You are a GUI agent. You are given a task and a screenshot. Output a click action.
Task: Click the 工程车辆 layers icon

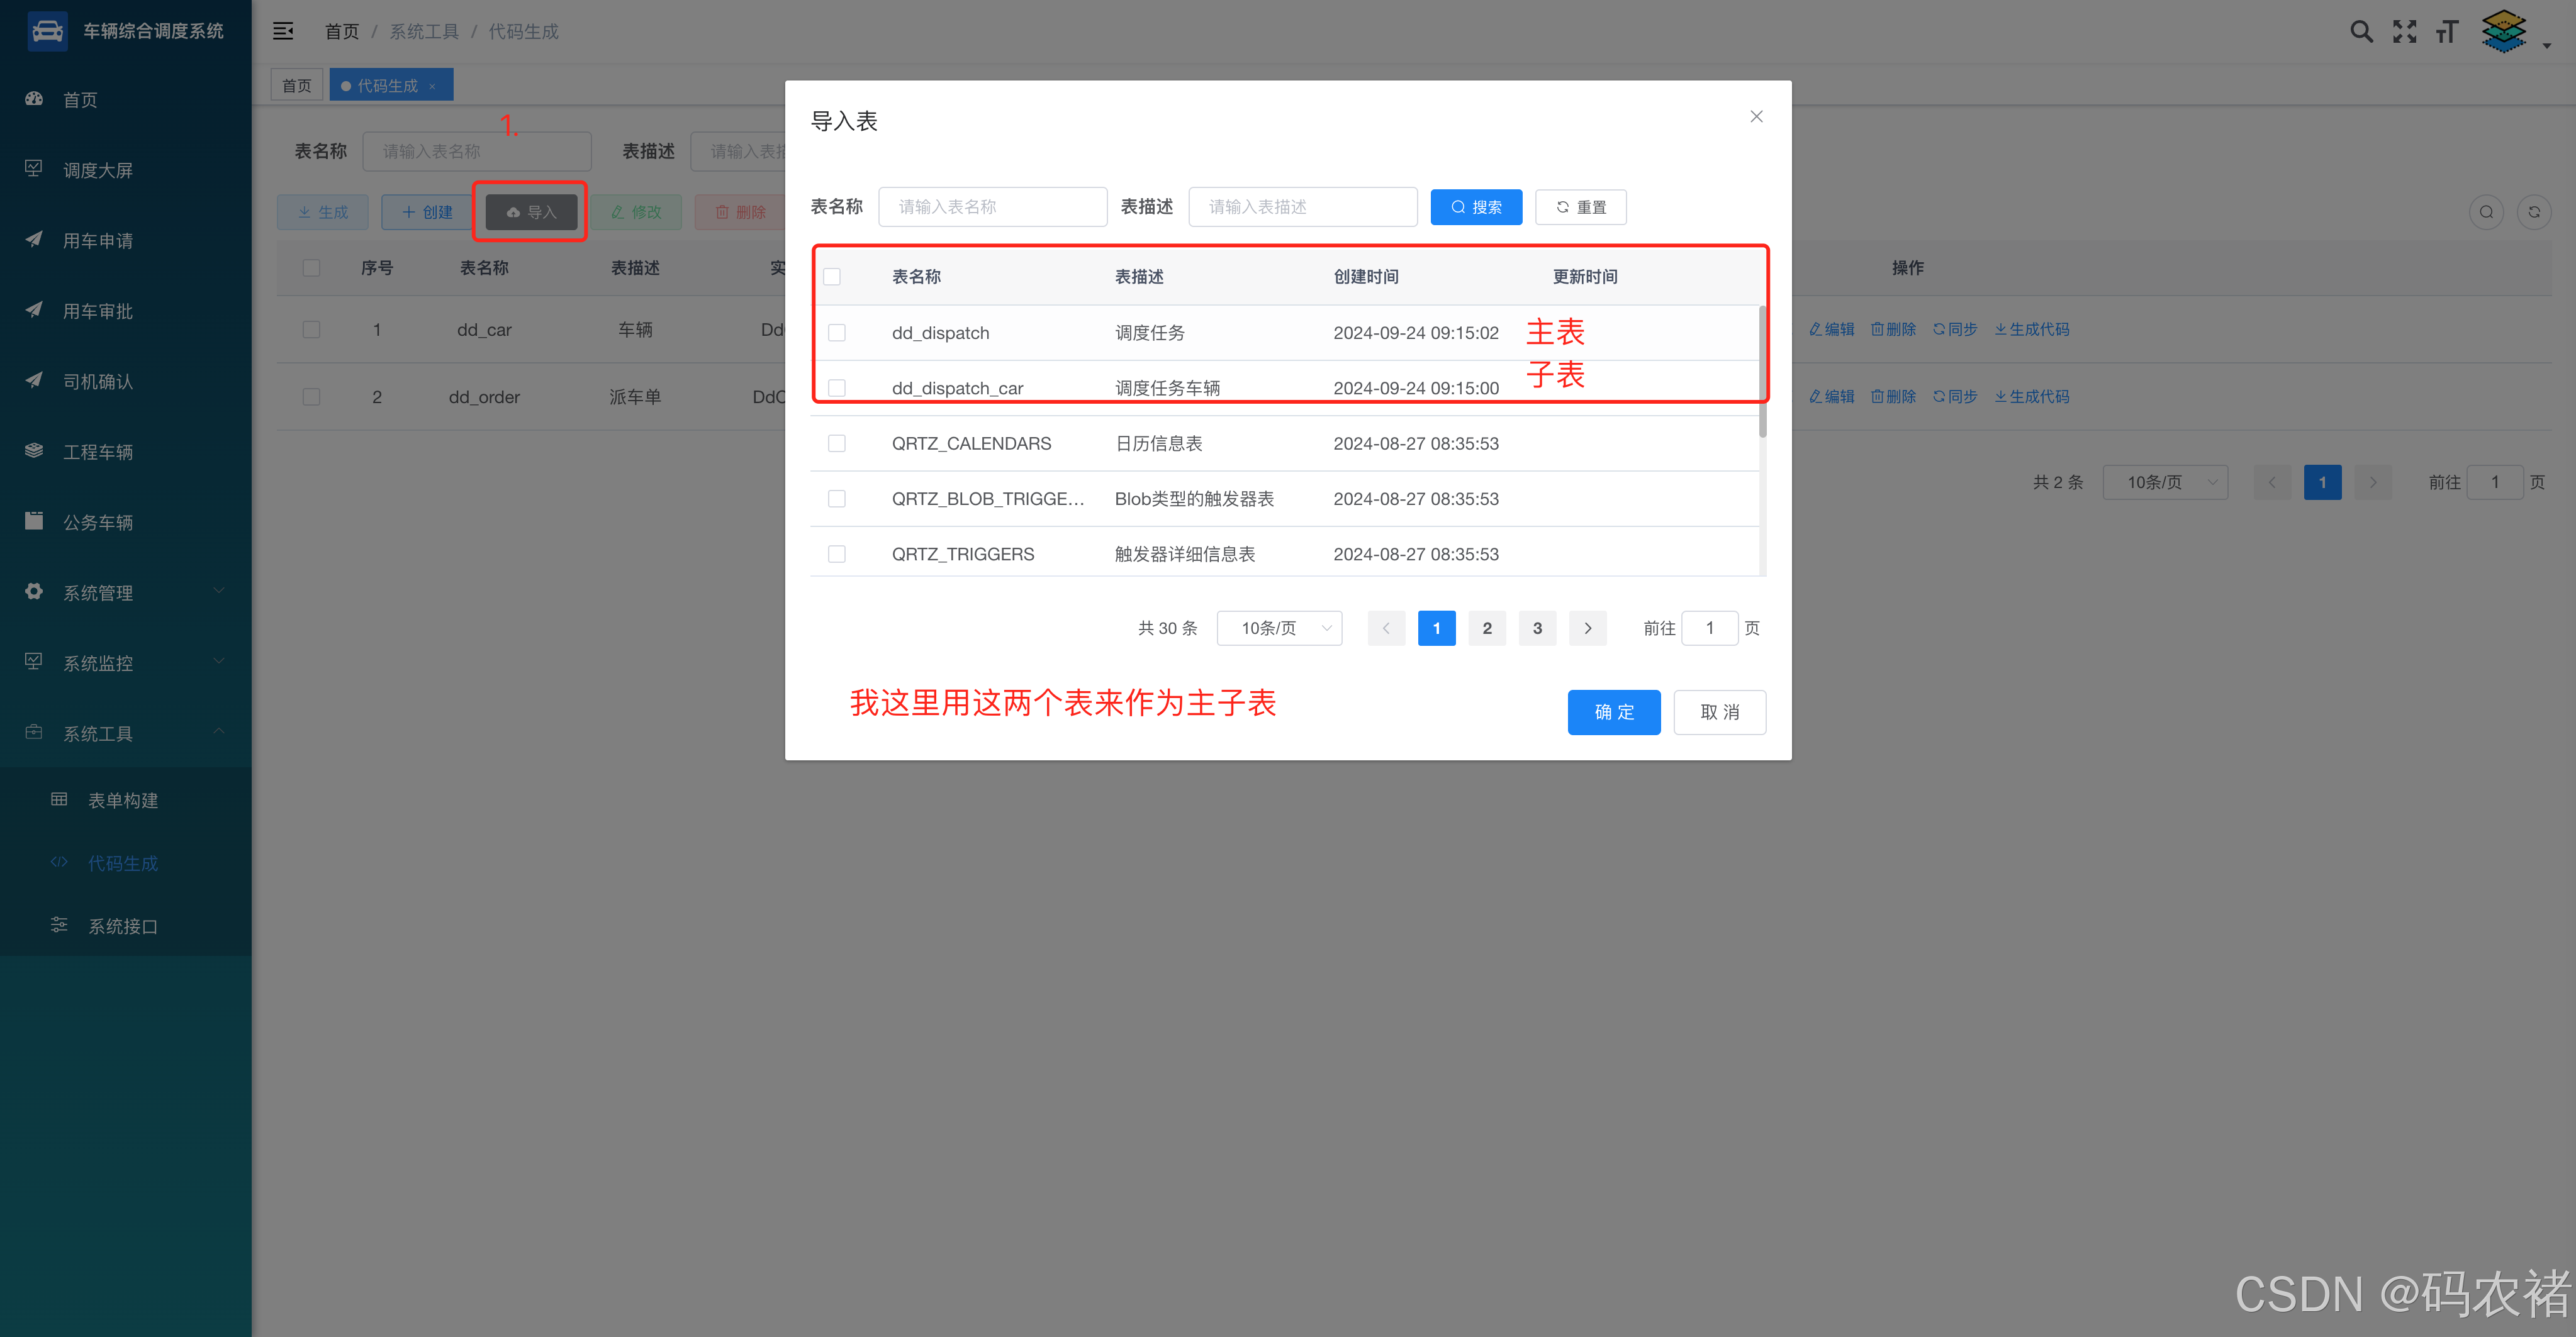tap(34, 451)
